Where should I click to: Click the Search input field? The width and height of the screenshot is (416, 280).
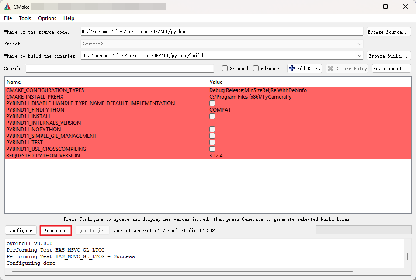pyautogui.click(x=119, y=68)
